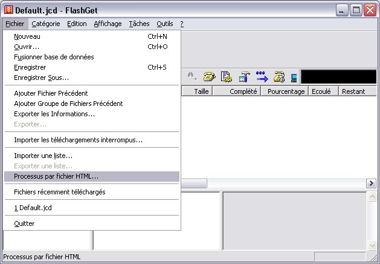Select Processus par fichier HTML... entry
The height and width of the screenshot is (264, 380).
[92, 176]
